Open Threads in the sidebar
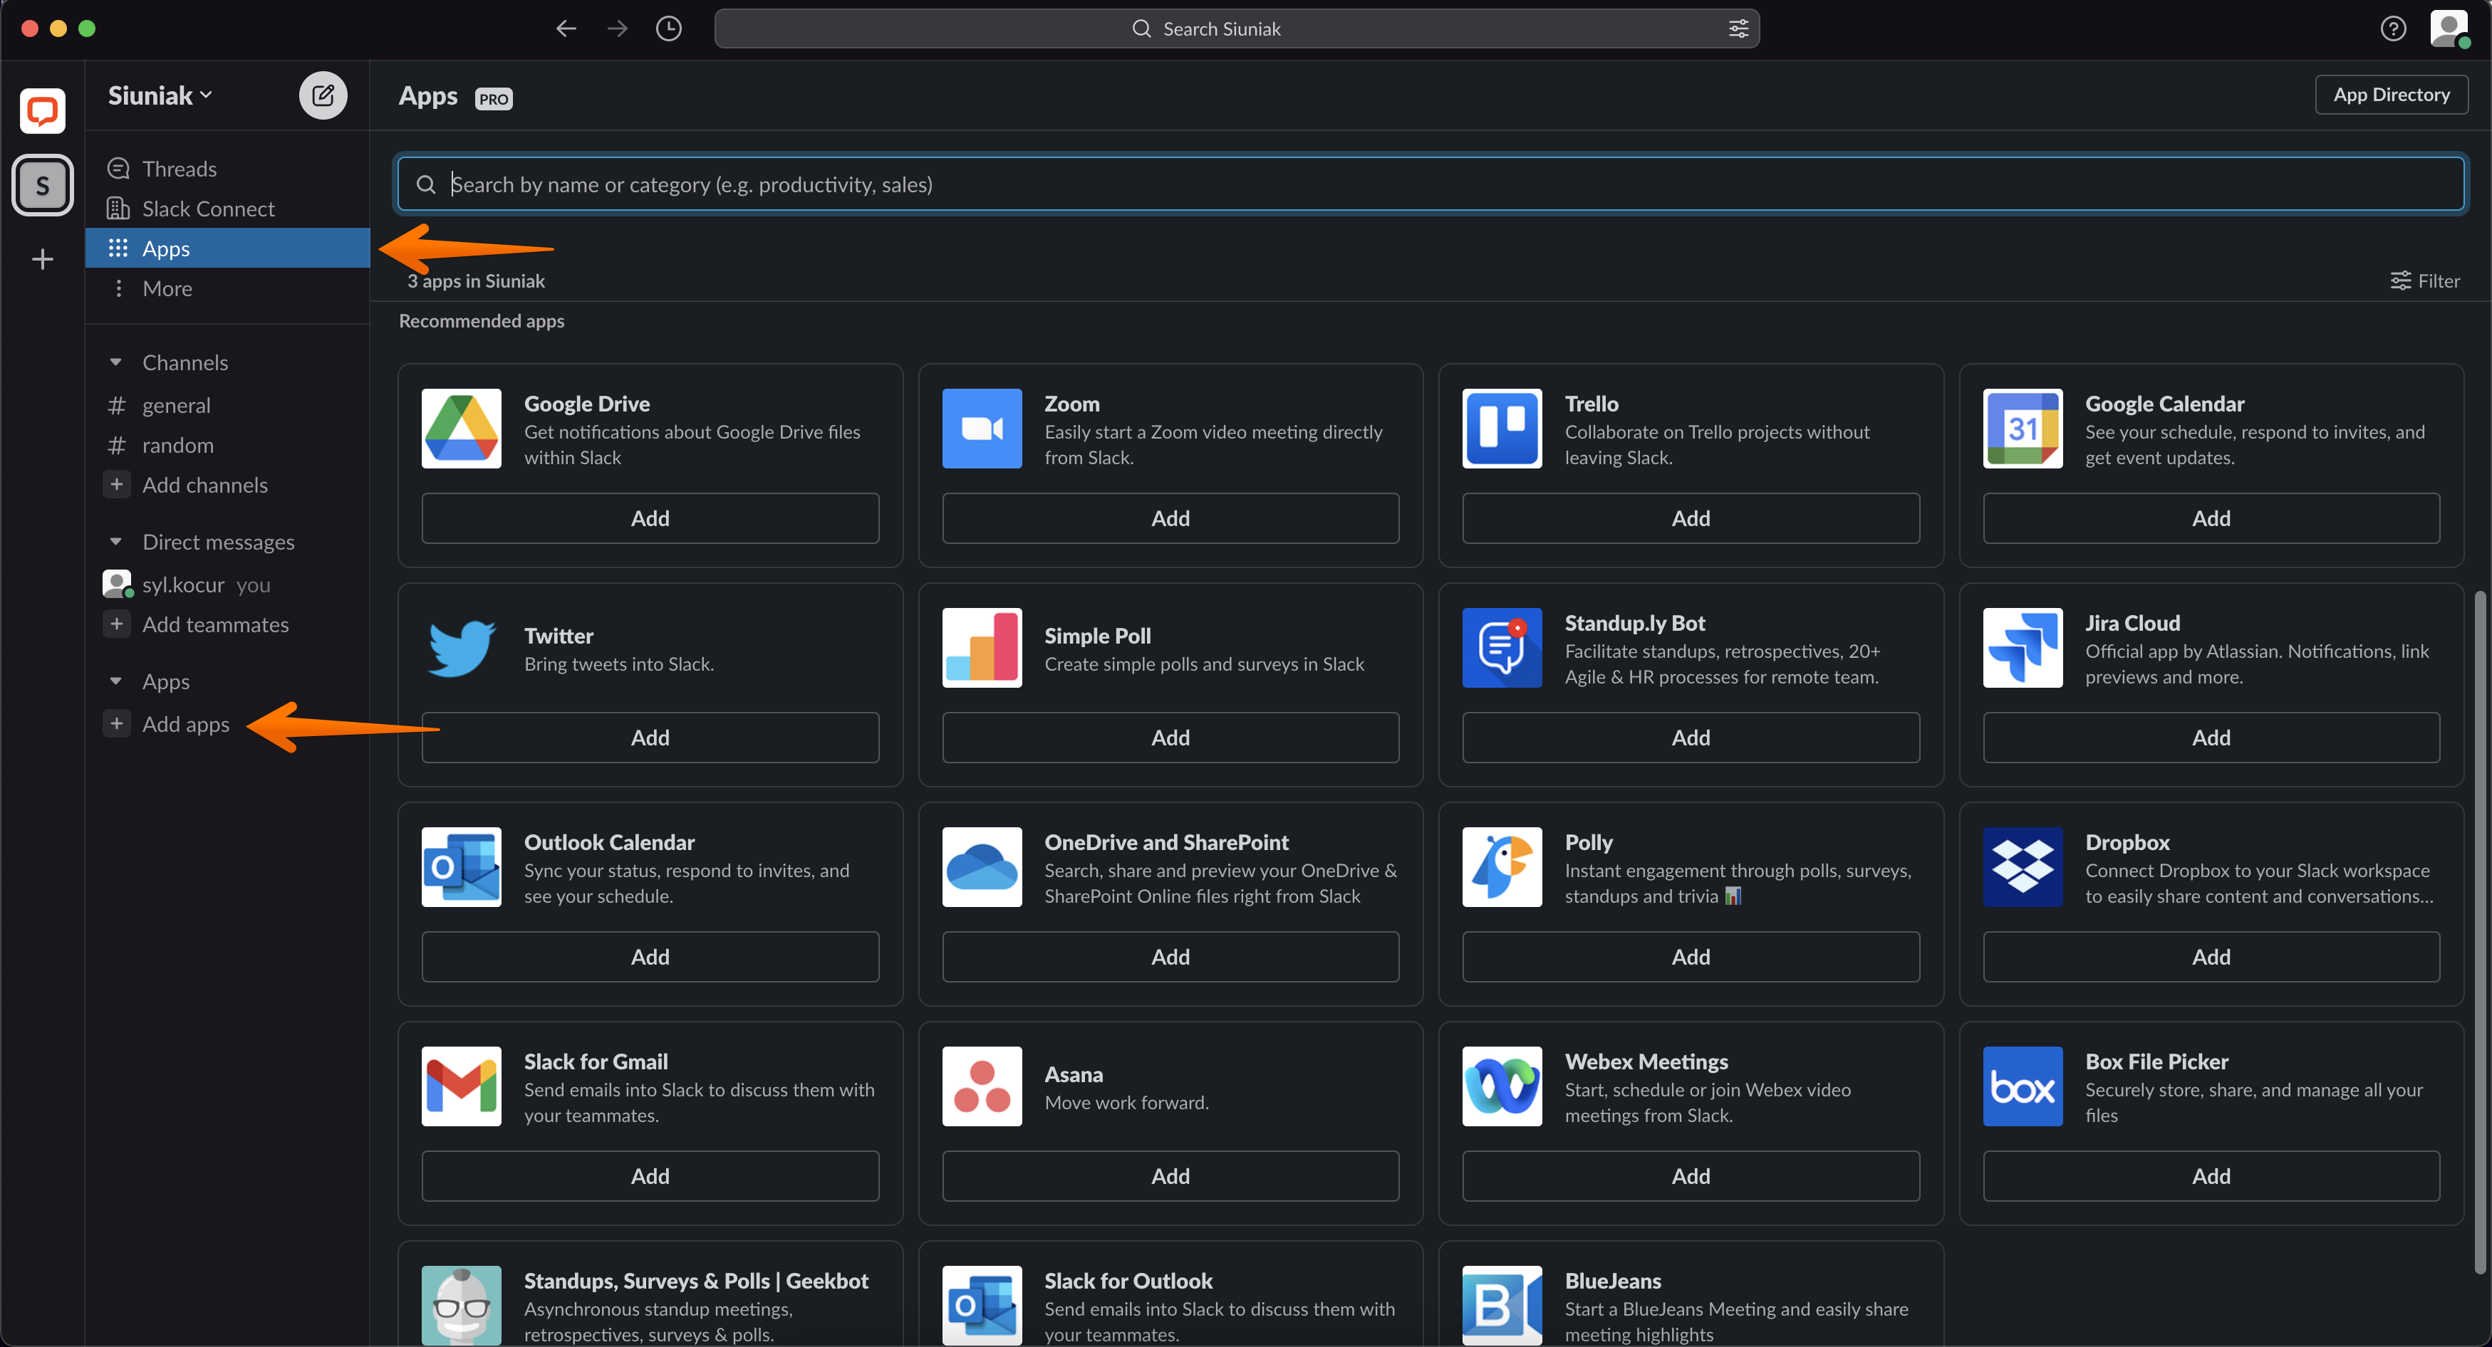This screenshot has height=1347, width=2492. (227, 168)
